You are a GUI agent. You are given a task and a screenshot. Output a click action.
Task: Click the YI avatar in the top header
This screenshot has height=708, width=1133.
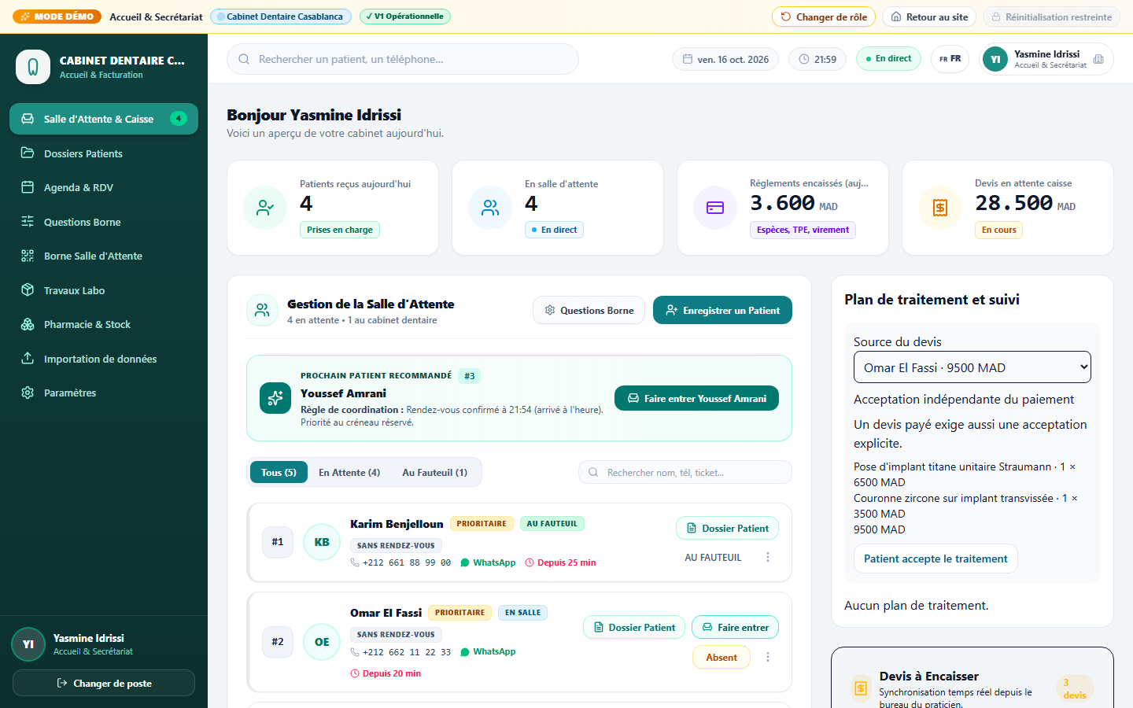click(995, 59)
